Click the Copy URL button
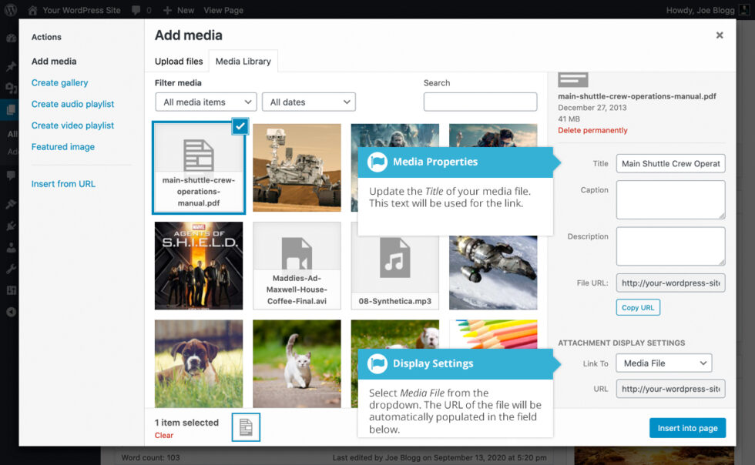The image size is (755, 465). pyautogui.click(x=638, y=307)
